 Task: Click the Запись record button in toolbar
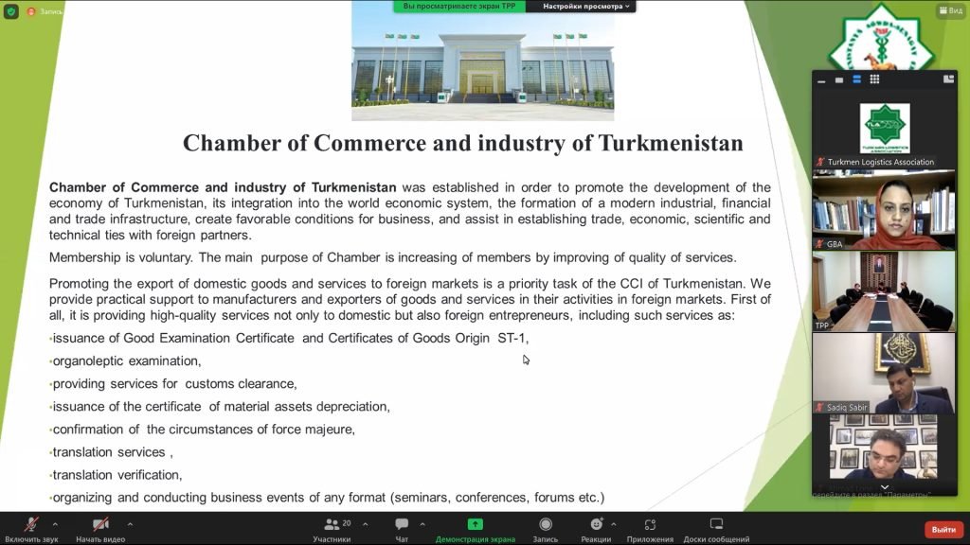[x=545, y=530]
